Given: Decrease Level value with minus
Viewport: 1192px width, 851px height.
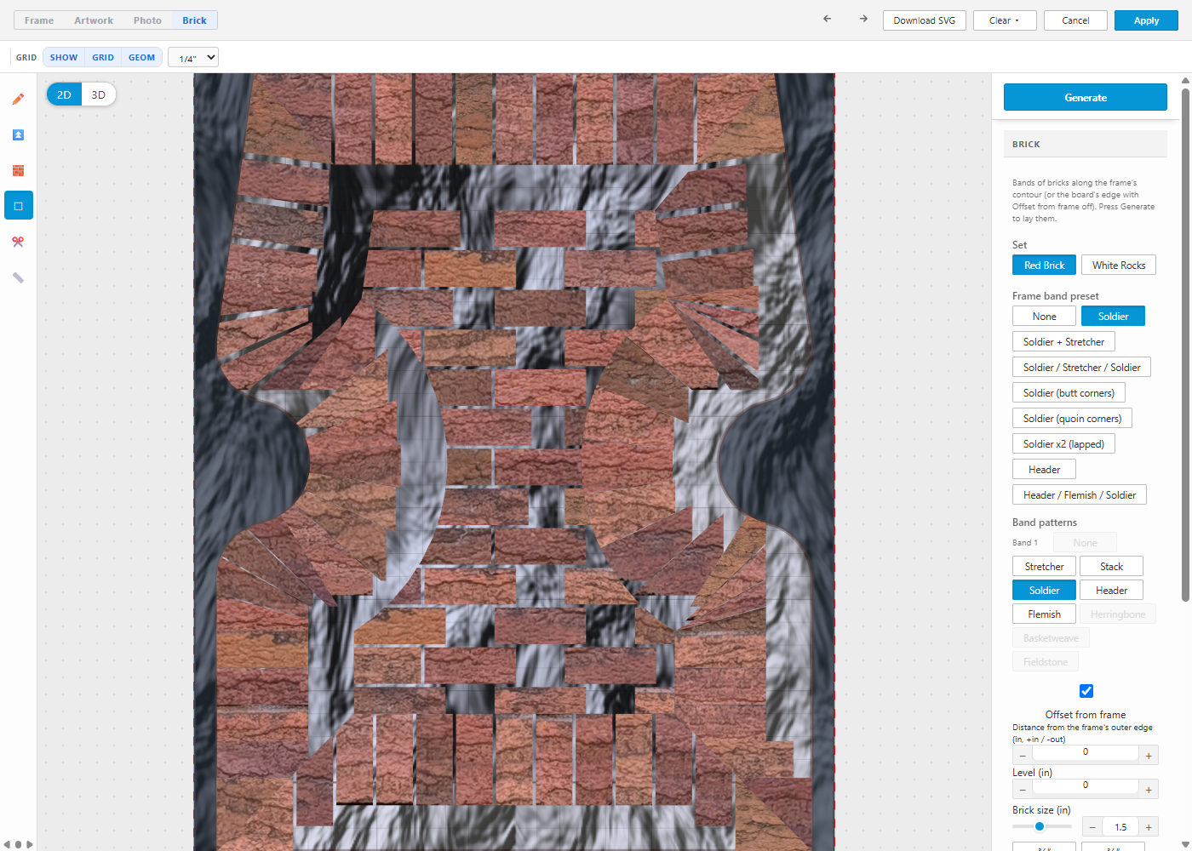Looking at the screenshot, I should (x=1023, y=790).
